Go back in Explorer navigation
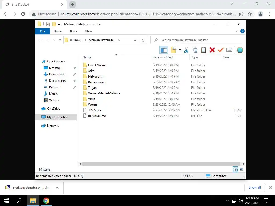Viewport: 275px width, 206px height. [x=40, y=40]
